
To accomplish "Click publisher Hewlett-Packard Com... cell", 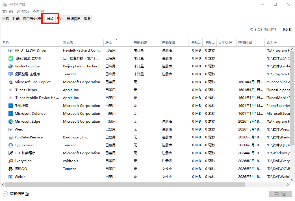I will pyautogui.click(x=82, y=50).
